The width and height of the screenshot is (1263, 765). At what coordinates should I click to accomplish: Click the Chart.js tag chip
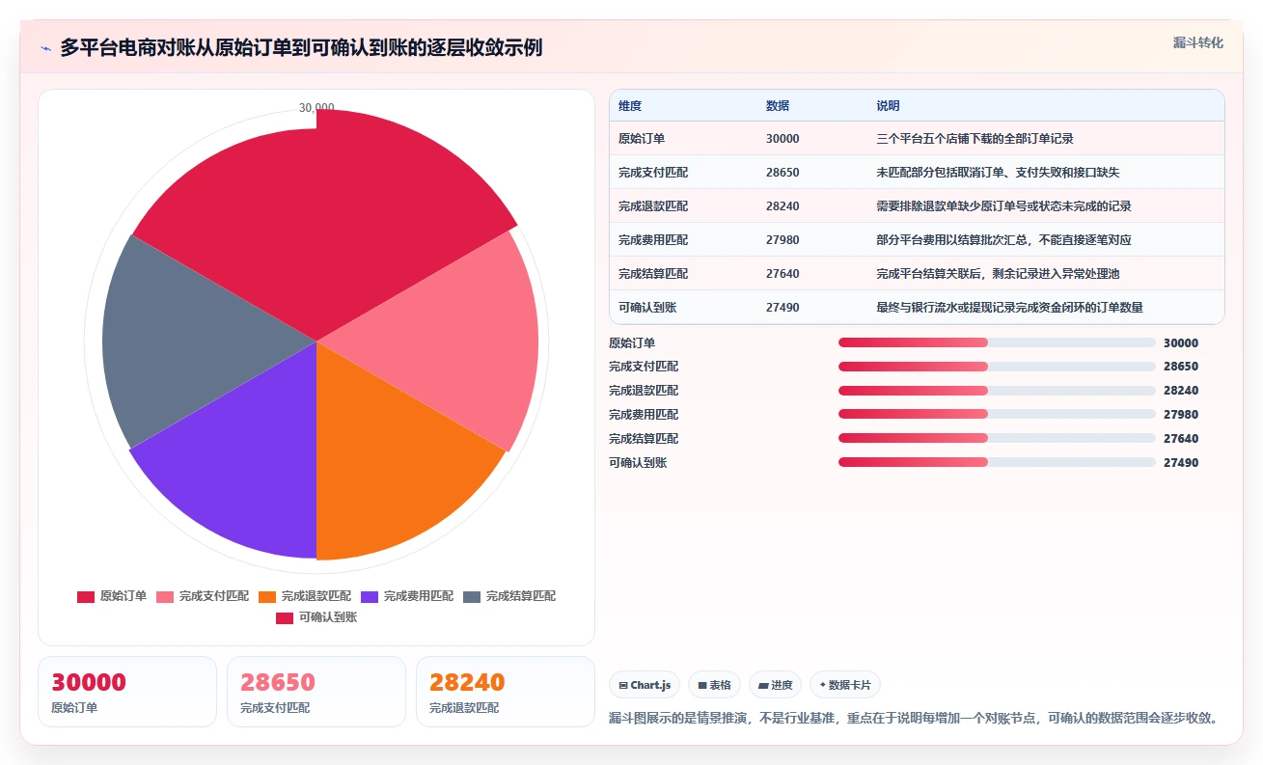click(x=645, y=685)
